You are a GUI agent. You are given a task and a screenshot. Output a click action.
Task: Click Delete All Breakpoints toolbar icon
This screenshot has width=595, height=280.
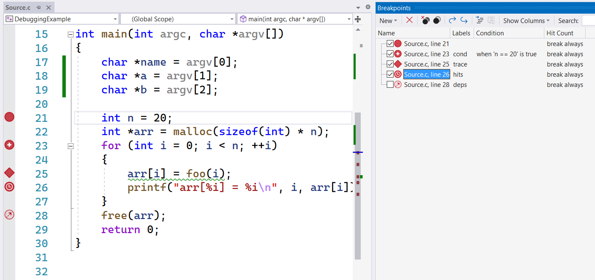coord(425,20)
